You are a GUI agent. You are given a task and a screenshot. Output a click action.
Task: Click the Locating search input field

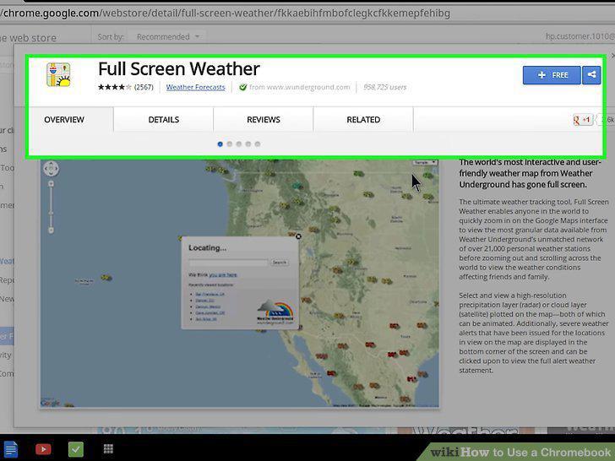click(228, 263)
